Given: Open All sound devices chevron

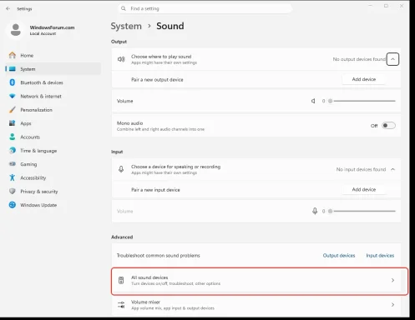Looking at the screenshot, I should 392,280.
